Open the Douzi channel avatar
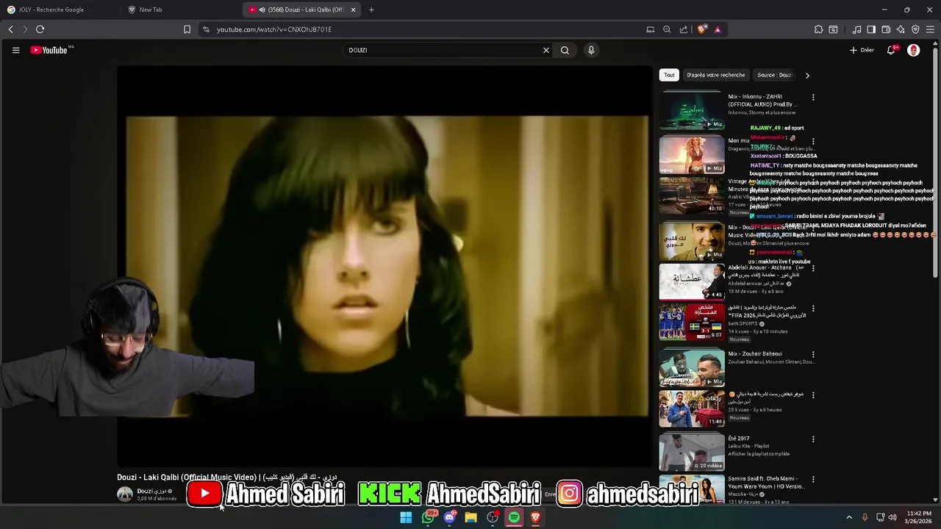This screenshot has height=529, width=941. [125, 494]
